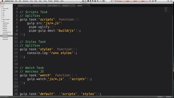Expand the .sass-cache folder
The width and height of the screenshot is (174, 98).
pos(2,8)
